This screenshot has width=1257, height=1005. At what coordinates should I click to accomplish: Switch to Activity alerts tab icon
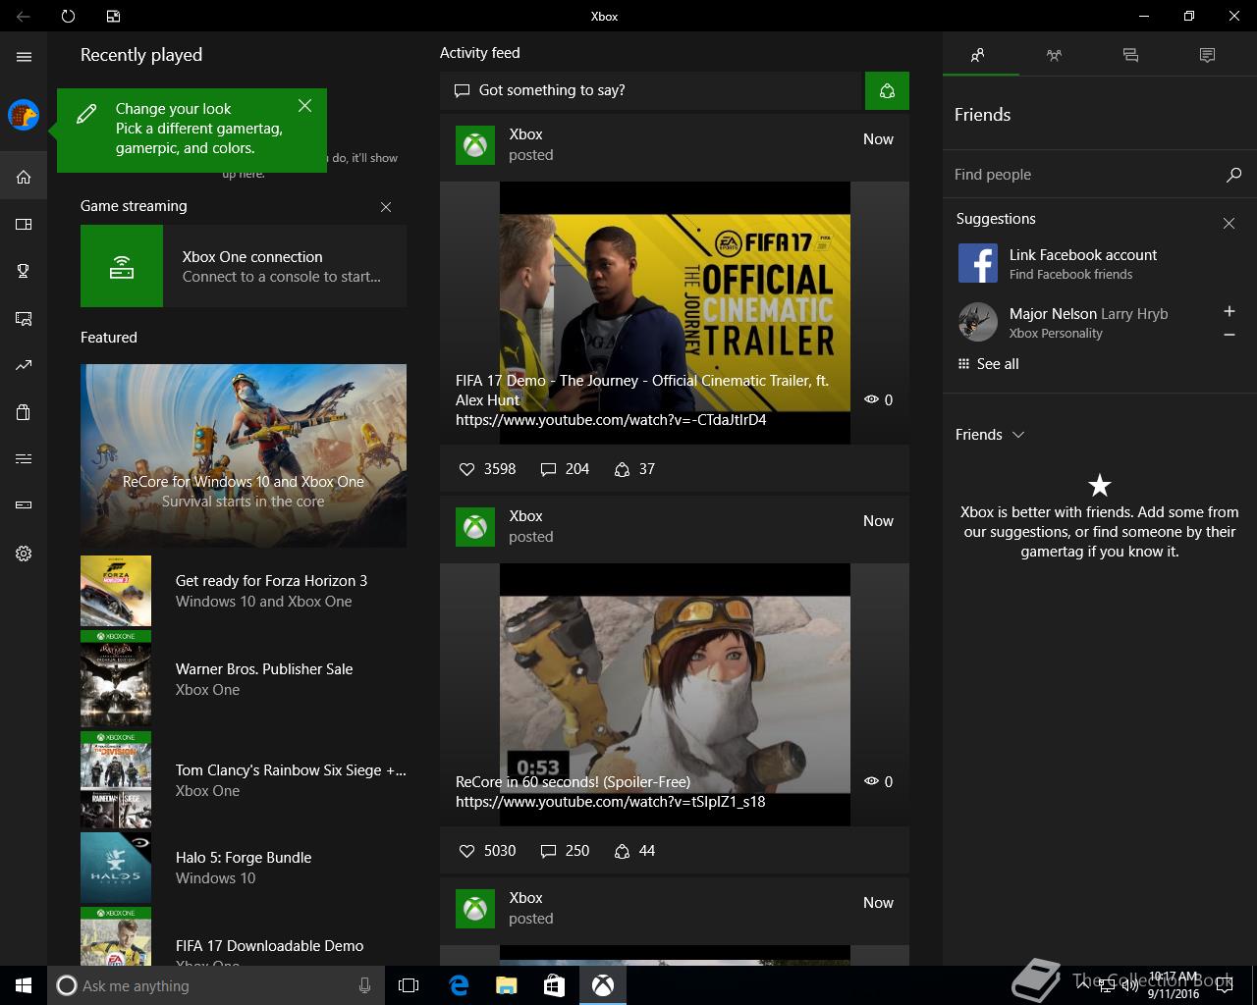[x=1207, y=56]
